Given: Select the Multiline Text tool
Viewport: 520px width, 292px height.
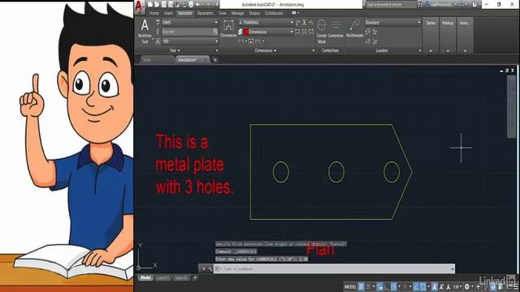Looking at the screenshot, I should 145,32.
